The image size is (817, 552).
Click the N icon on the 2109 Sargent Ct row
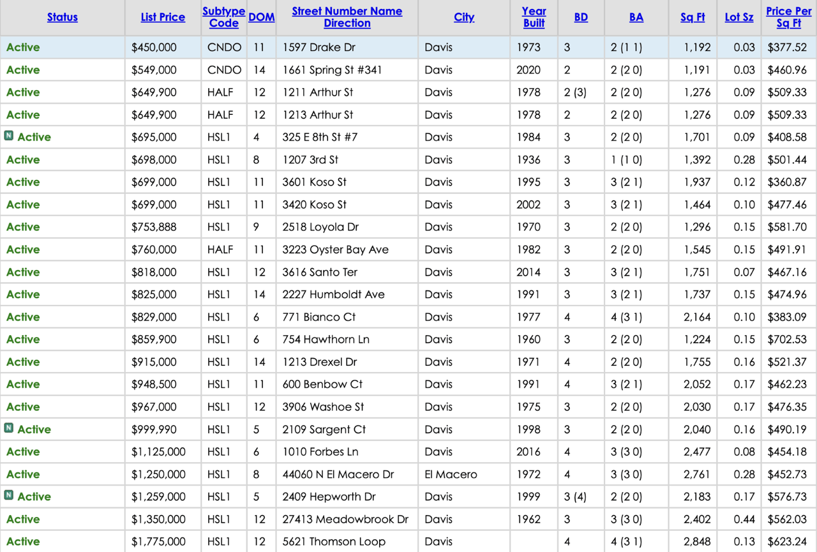9,428
